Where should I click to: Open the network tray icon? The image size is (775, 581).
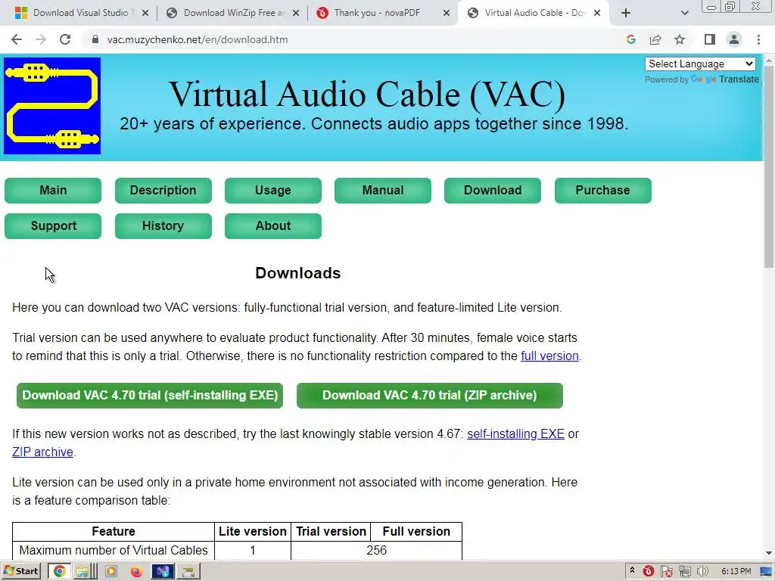coord(684,572)
